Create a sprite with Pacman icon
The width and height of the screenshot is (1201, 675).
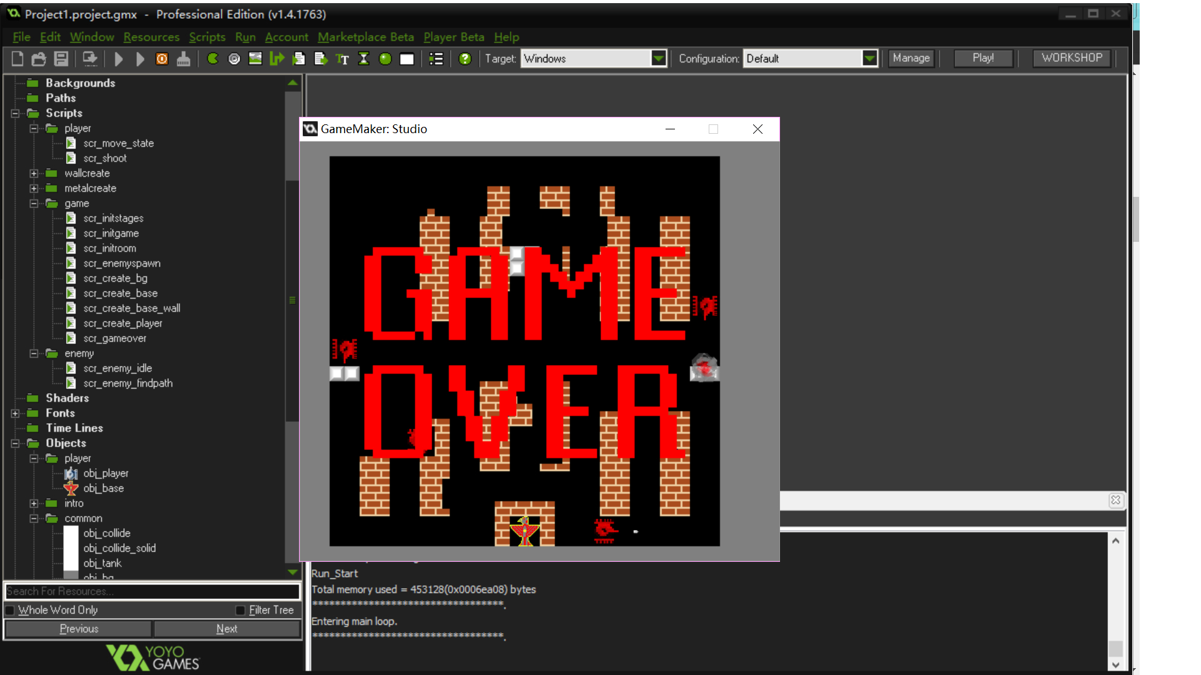tap(213, 59)
